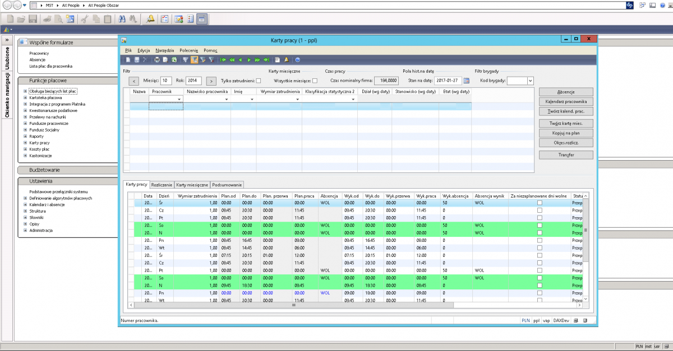Click the Export to Excel toolbar icon
673x351 pixels.
click(174, 59)
